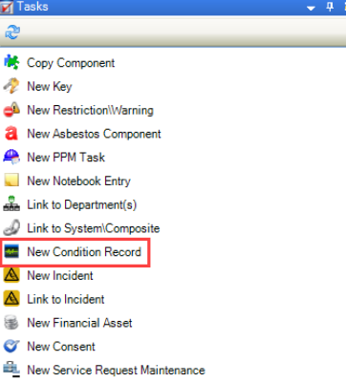
Task: Click the red letter 'a' Asbestos icon
Action: [x=11, y=134]
